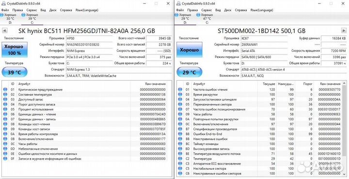349x179 pixels.
Task: Open Вид menu in right window
Action: 218,10
